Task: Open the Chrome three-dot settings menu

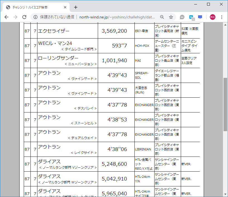Action: coord(222,17)
